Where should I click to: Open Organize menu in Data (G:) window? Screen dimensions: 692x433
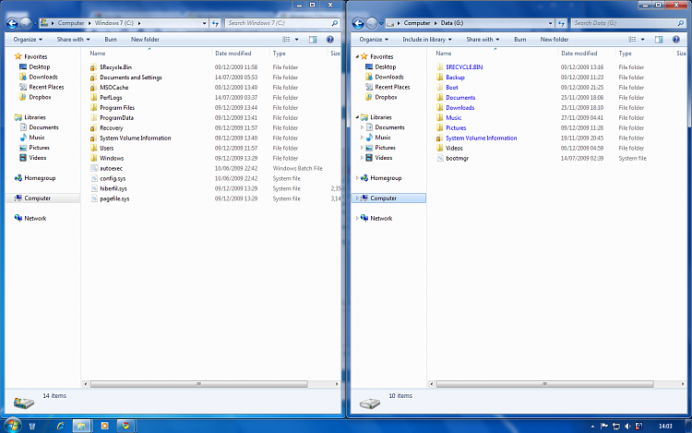coord(374,40)
